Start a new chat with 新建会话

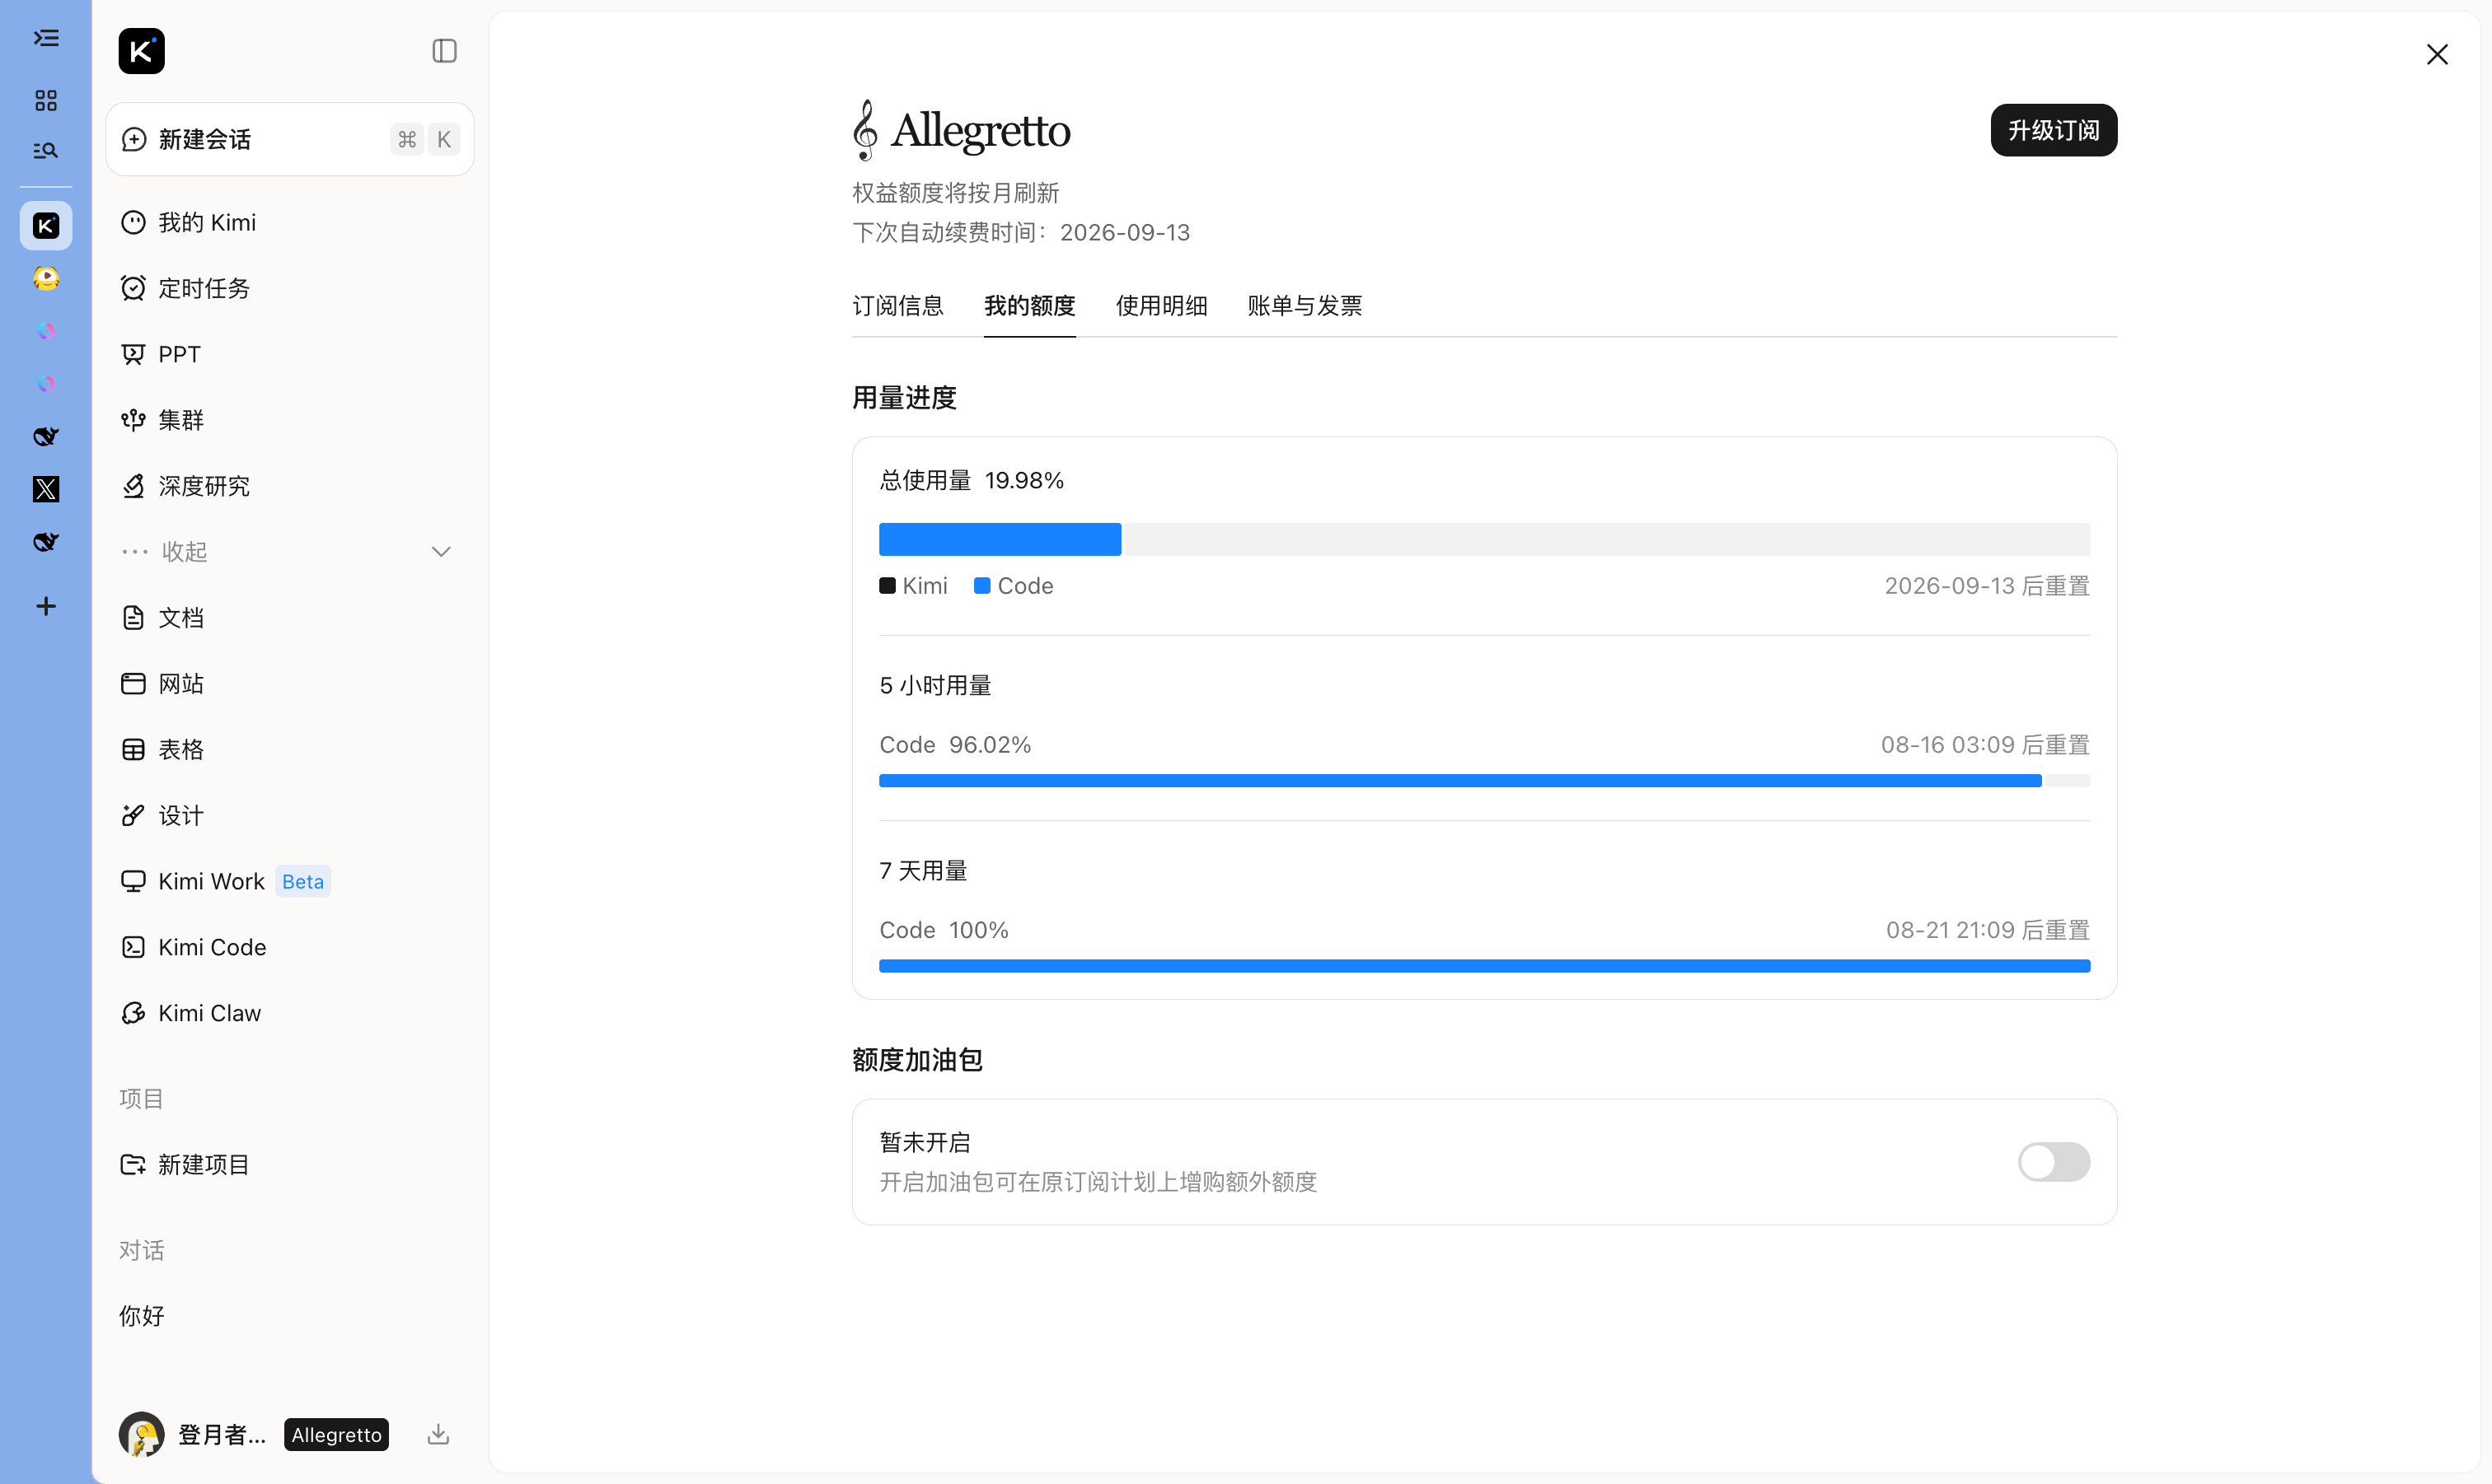[x=289, y=139]
